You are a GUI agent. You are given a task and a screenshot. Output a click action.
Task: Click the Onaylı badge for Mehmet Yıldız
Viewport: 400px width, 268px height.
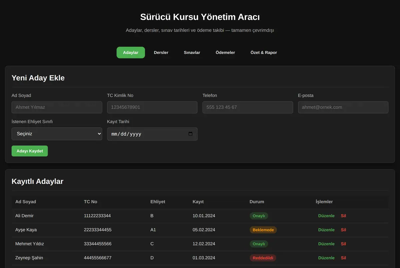(x=259, y=244)
